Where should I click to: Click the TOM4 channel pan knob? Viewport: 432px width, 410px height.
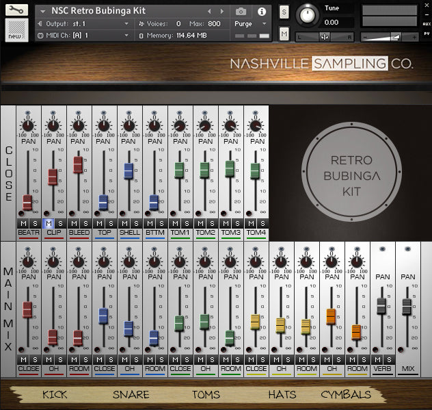click(x=255, y=125)
